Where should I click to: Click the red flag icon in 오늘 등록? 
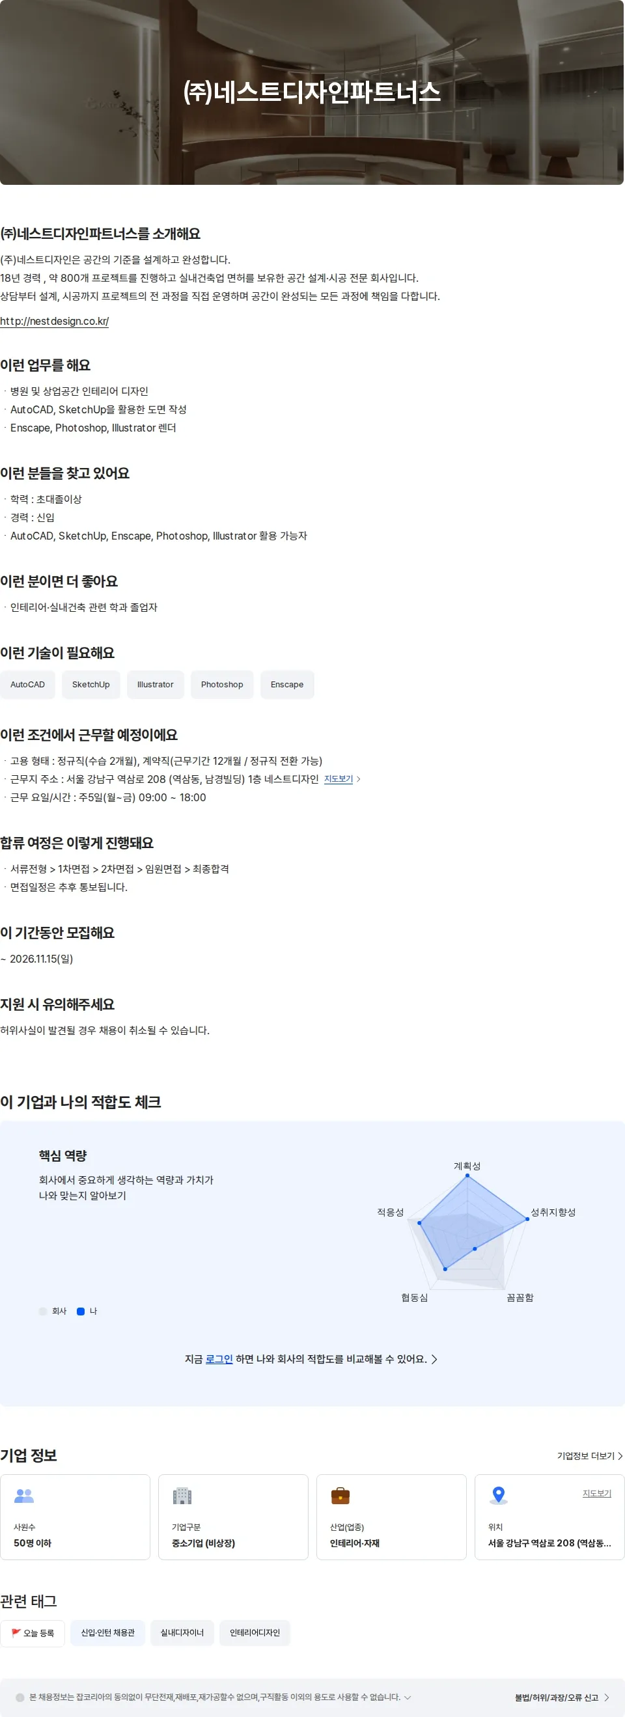pos(16,1633)
